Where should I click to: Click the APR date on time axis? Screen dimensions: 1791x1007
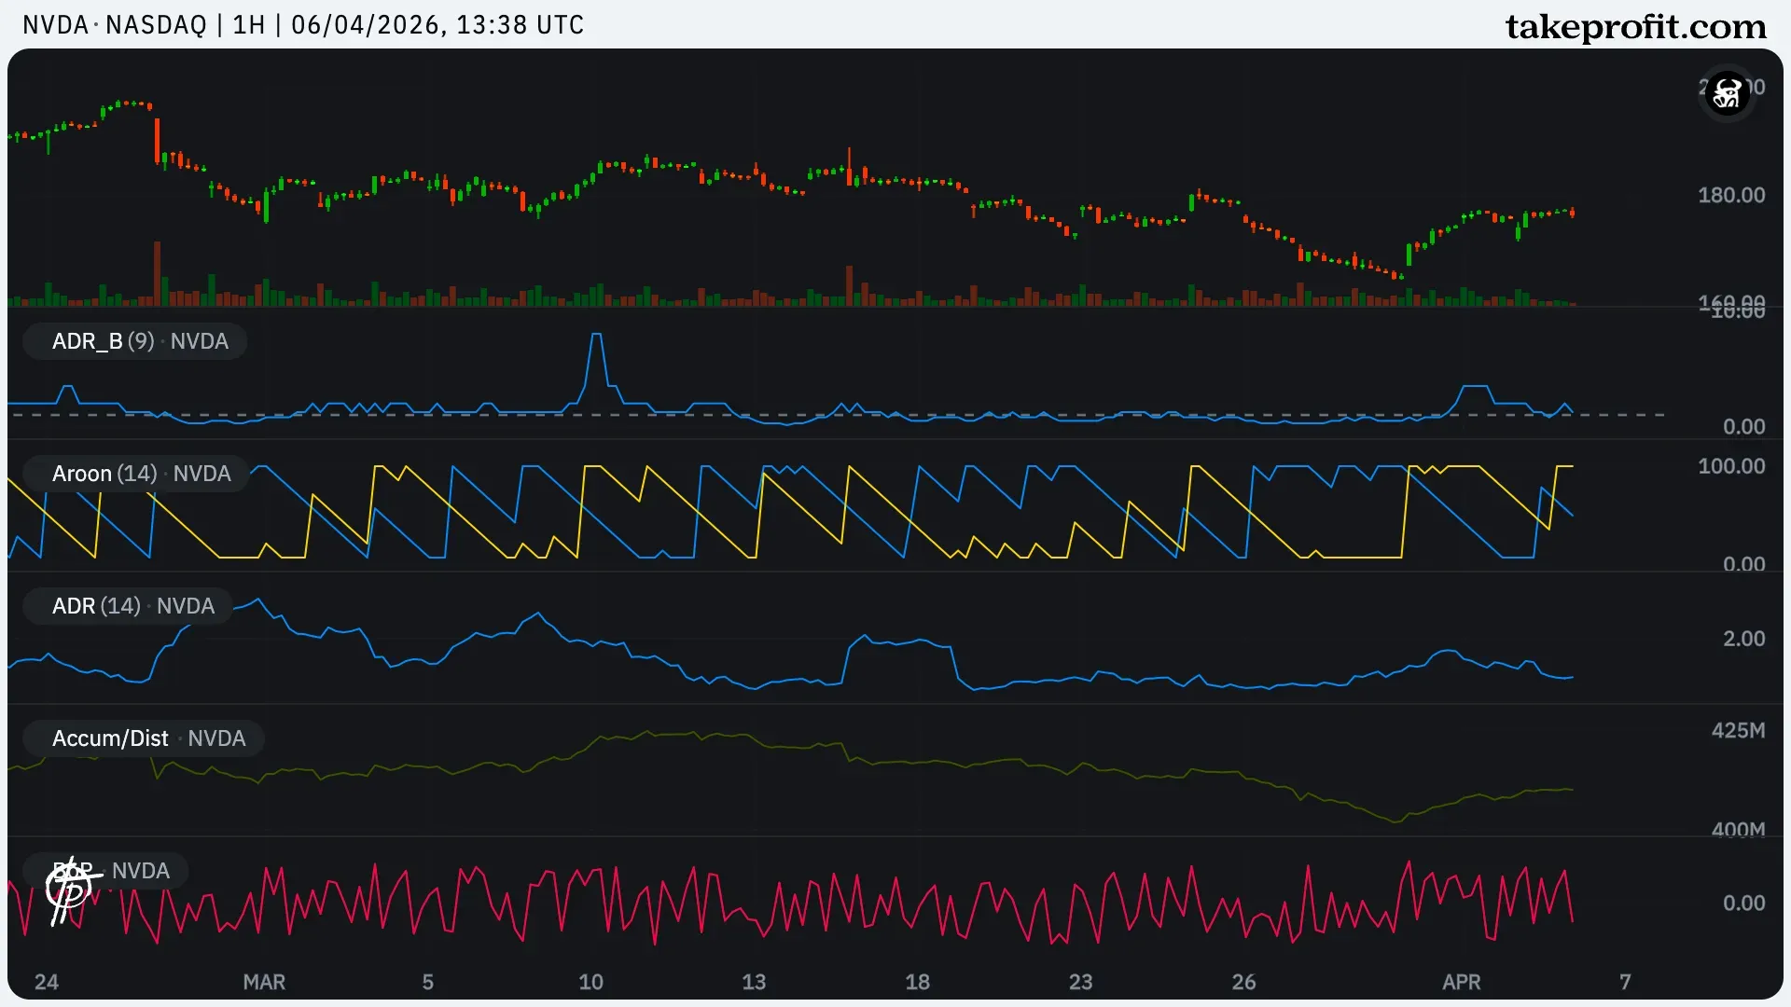[x=1461, y=982]
